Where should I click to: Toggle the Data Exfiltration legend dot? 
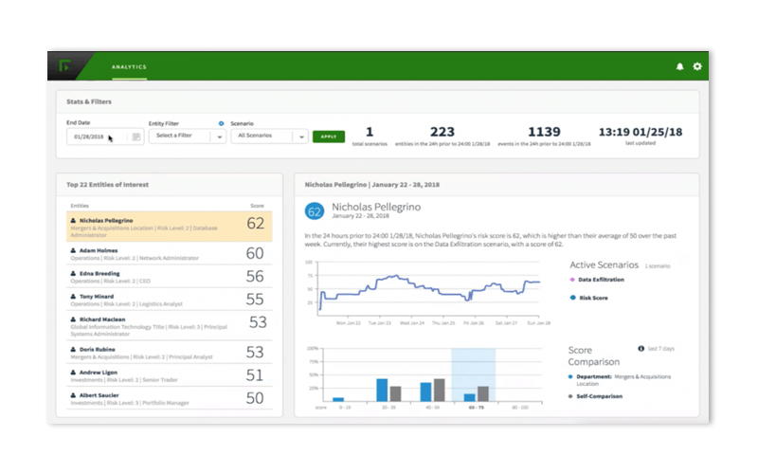pyautogui.click(x=572, y=280)
